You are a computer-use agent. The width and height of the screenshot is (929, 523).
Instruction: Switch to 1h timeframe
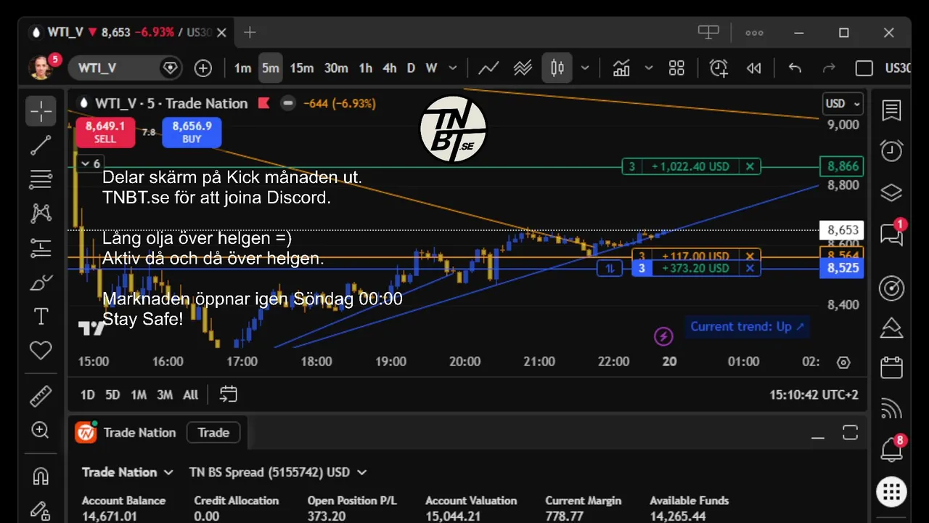[366, 68]
